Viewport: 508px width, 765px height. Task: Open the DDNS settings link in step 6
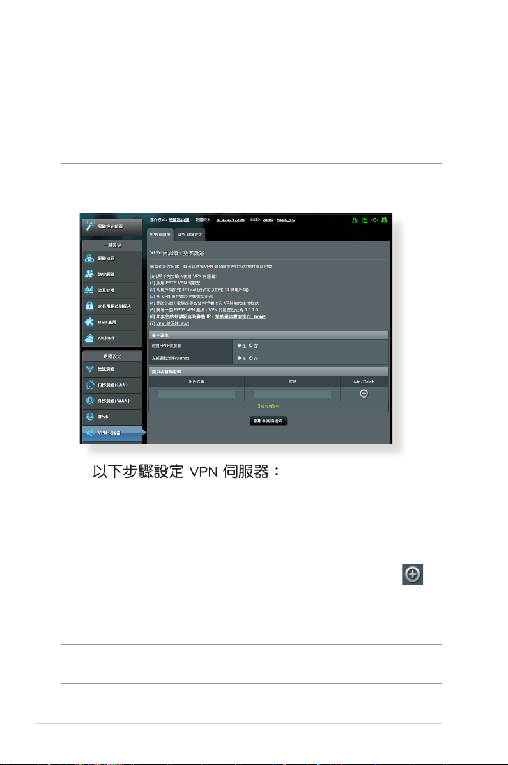[x=240, y=316]
